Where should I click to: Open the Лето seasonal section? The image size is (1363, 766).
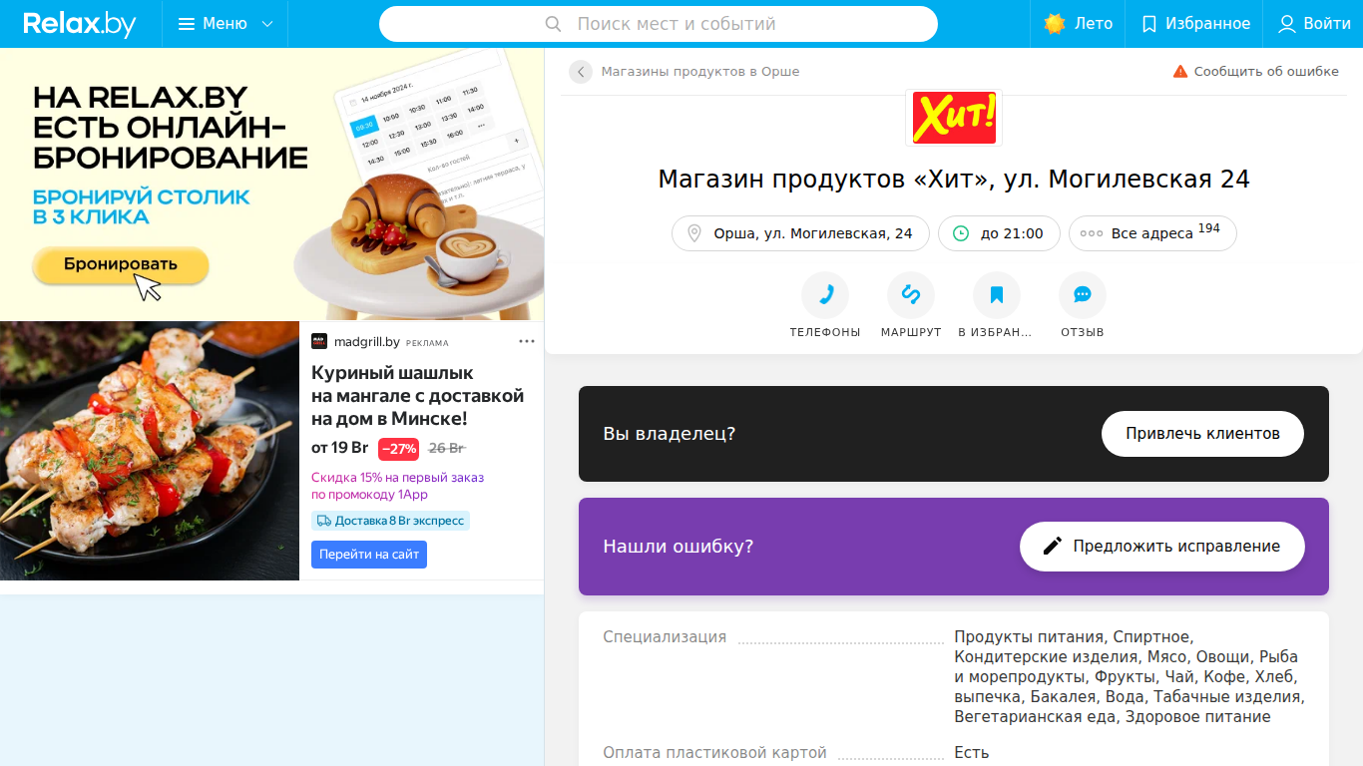[1079, 24]
